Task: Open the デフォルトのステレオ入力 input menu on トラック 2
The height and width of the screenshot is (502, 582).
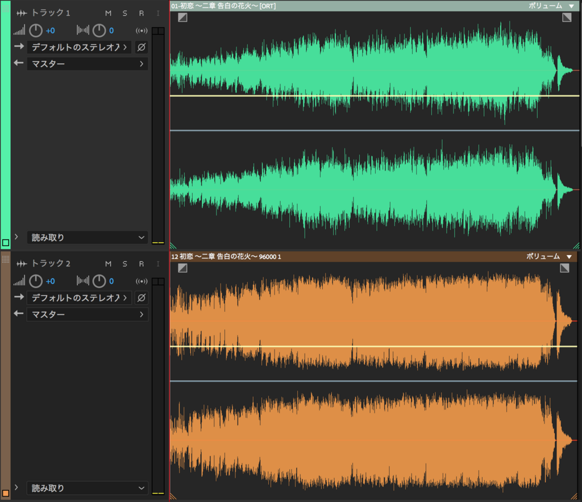Action: point(79,298)
